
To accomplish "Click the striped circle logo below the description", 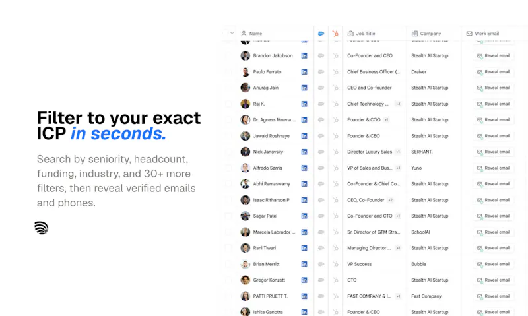I will 42,228.
